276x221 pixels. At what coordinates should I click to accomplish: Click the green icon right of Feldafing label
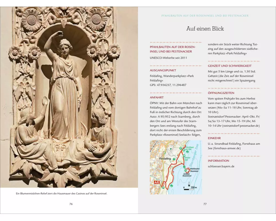pyautogui.click(x=174, y=159)
